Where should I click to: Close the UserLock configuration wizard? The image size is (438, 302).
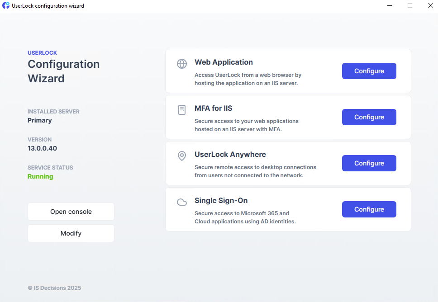tap(431, 6)
